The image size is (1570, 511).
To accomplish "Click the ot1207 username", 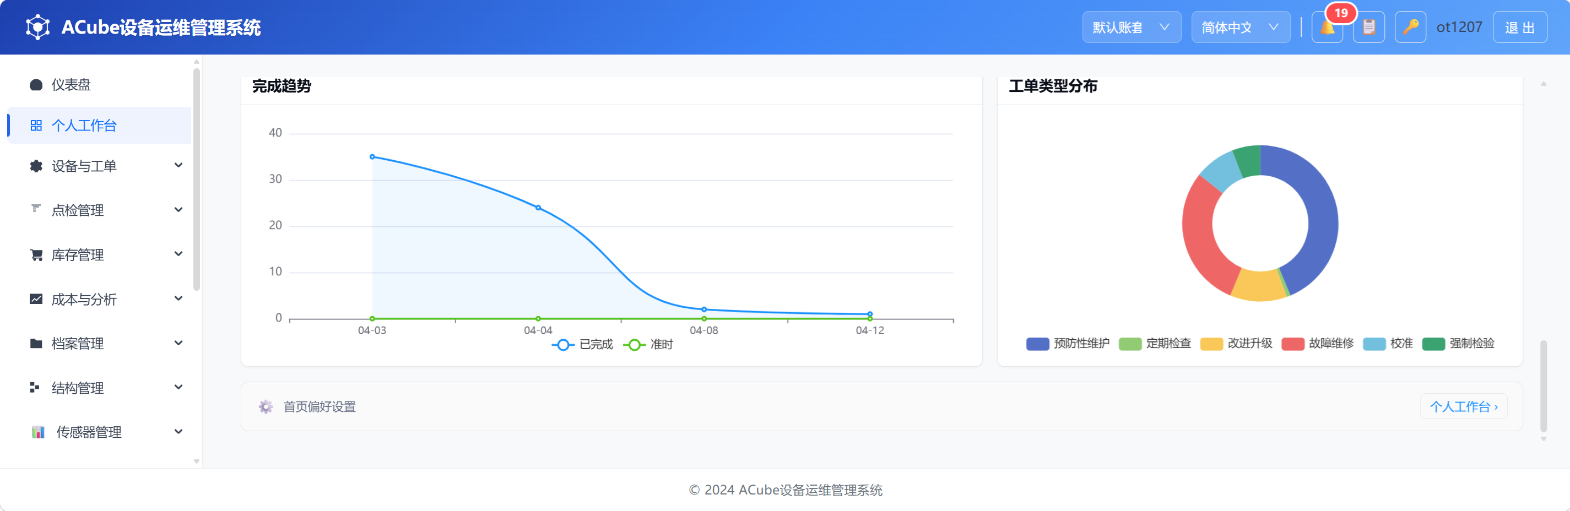I will point(1459,28).
